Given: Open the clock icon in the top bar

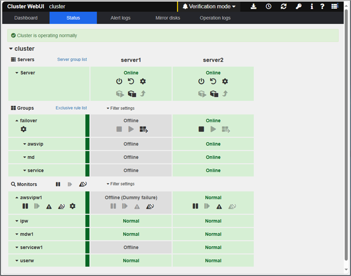Looking at the screenshot, I should [268, 6].
